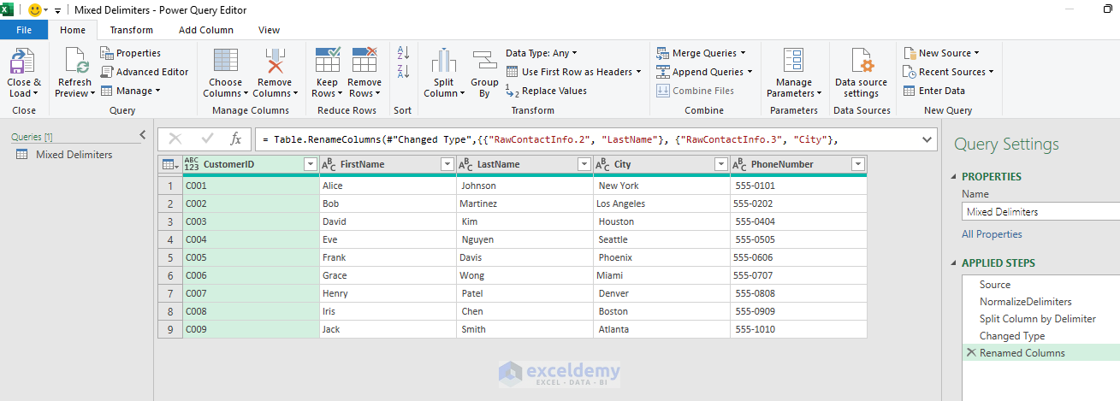The image size is (1120, 401).
Task: Click the Quick Access Toolbar dropdown arrow
Action: point(57,11)
